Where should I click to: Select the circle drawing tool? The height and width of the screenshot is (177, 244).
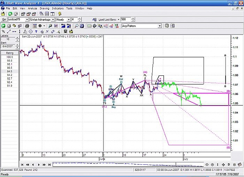click(x=31, y=32)
